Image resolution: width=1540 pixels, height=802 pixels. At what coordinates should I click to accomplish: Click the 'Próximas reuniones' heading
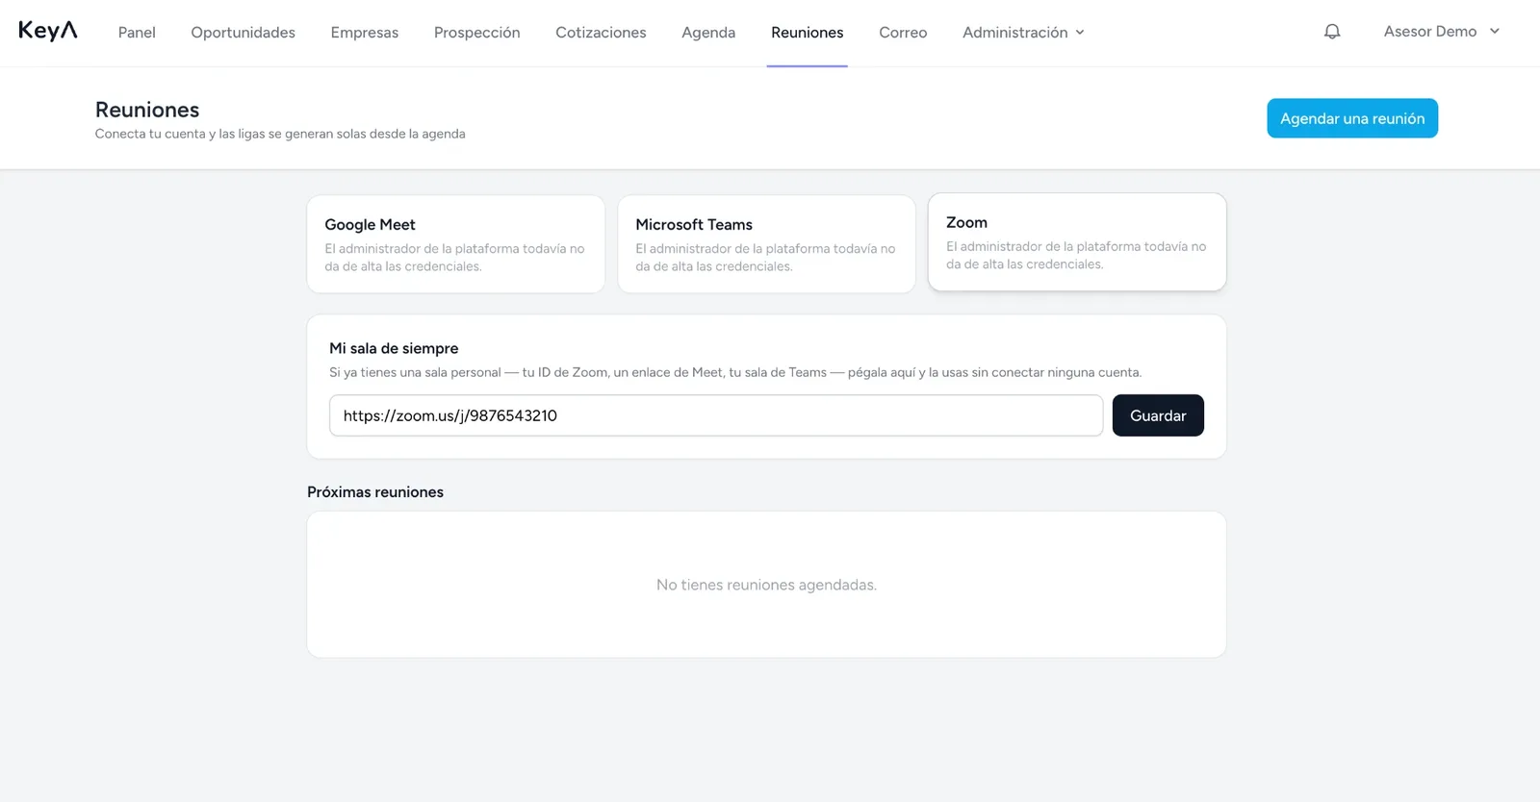[x=375, y=491]
